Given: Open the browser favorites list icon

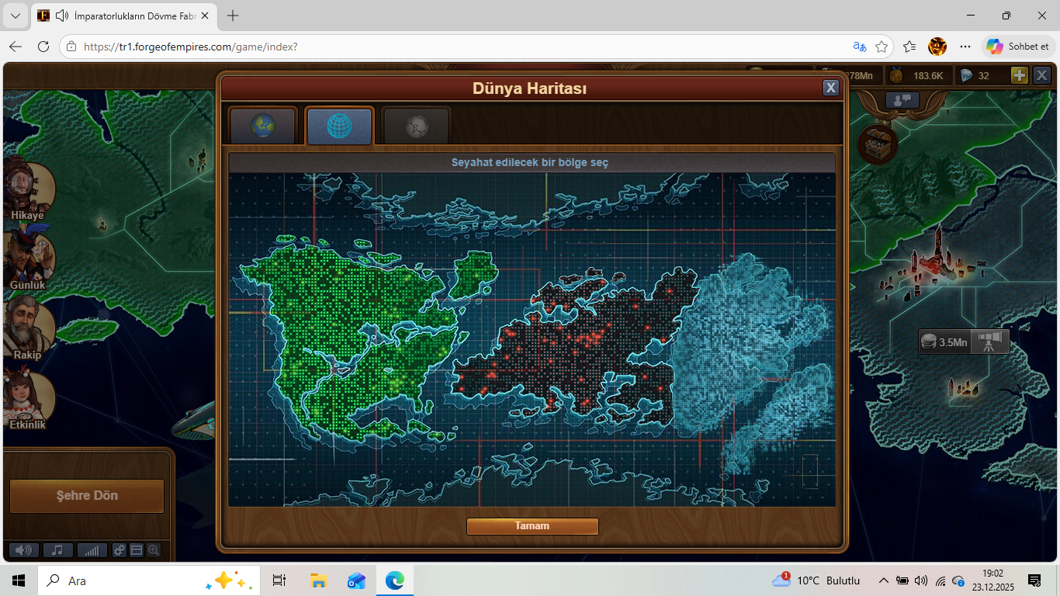Looking at the screenshot, I should (909, 47).
